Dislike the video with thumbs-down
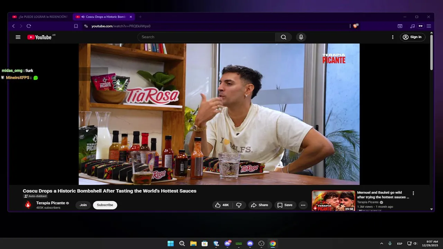 (x=239, y=205)
